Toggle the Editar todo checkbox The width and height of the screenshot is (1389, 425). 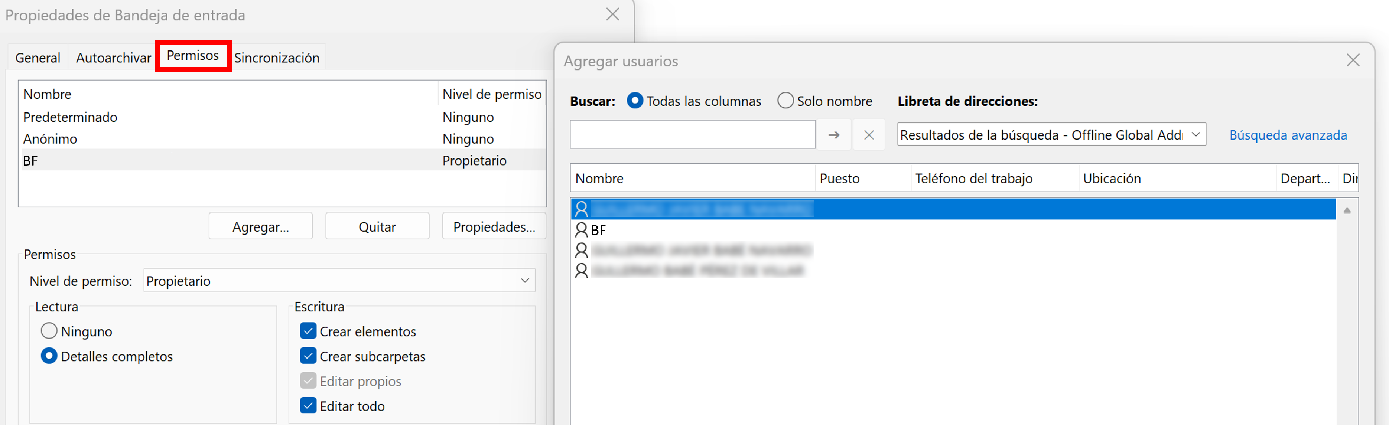tap(308, 406)
